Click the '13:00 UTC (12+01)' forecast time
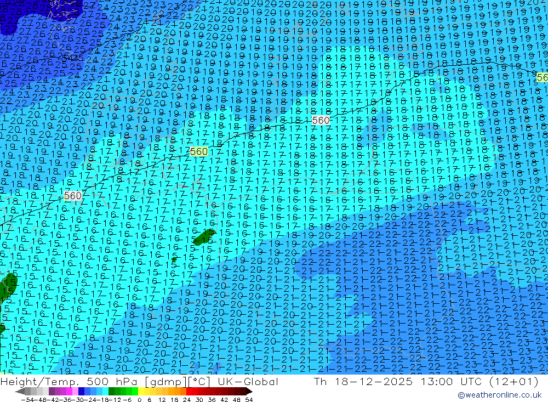 pyautogui.click(x=480, y=381)
